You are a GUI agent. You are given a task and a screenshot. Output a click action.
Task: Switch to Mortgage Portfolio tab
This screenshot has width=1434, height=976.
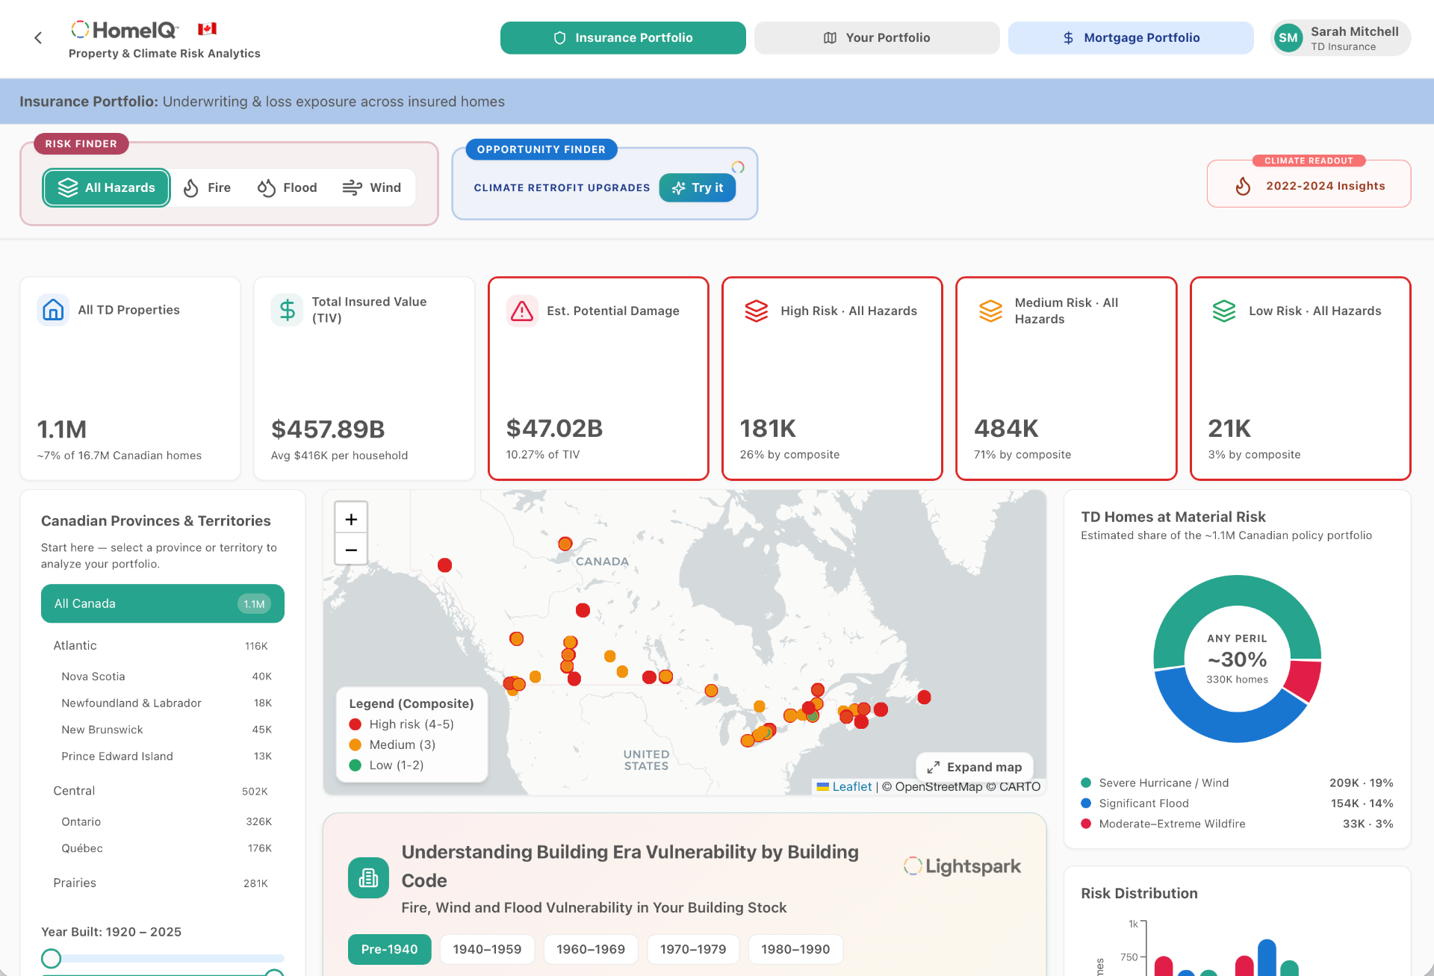click(x=1131, y=38)
